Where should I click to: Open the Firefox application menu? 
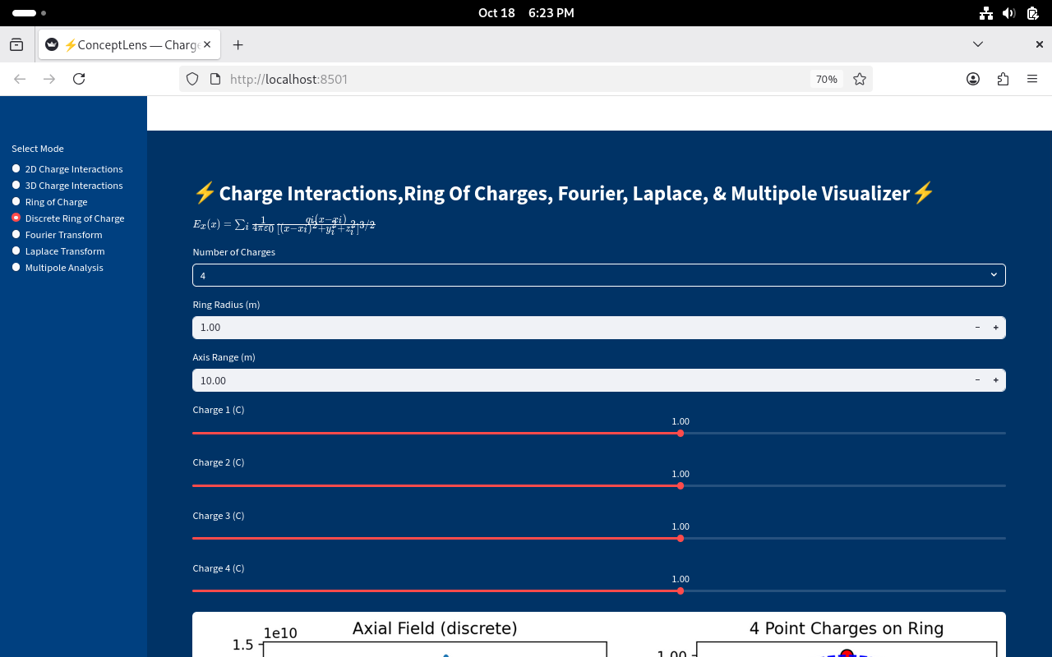[1032, 79]
